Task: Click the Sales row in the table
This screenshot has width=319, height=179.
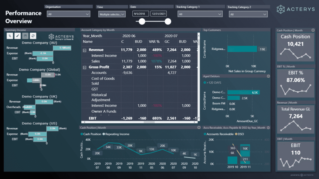Action: pyautogui.click(x=139, y=61)
